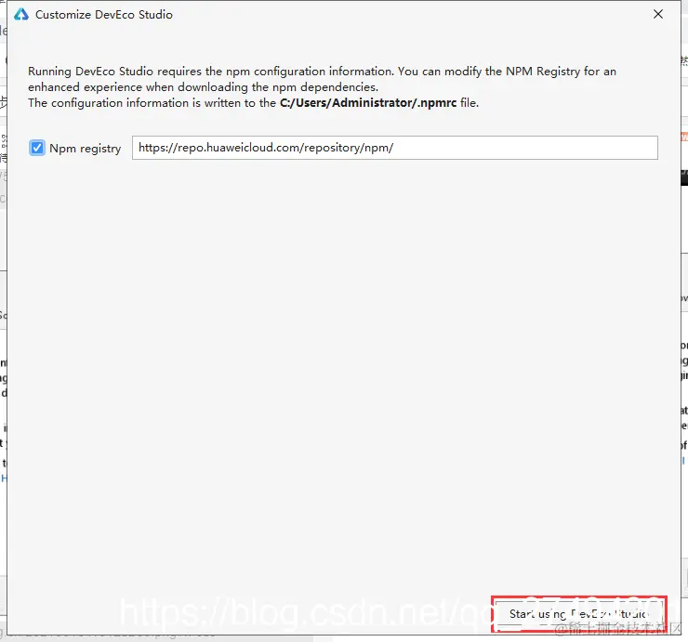Click the dark block on right edge background
This screenshot has width=688, height=642.
684,177
